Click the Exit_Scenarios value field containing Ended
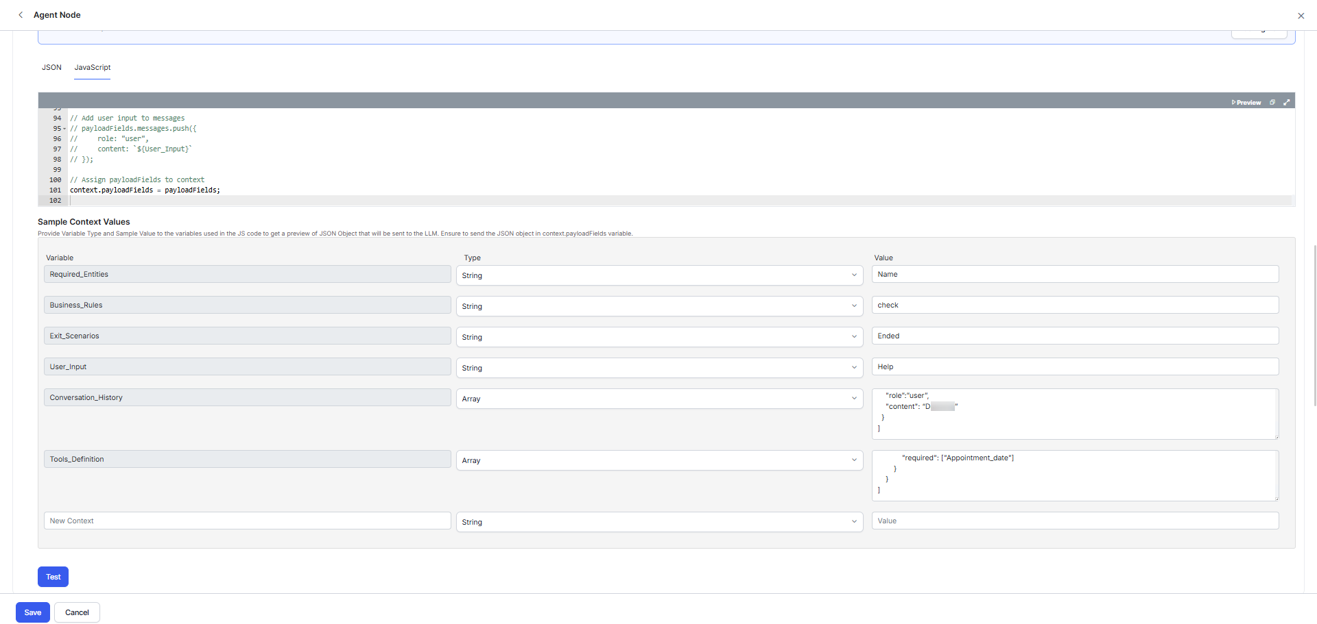The height and width of the screenshot is (624, 1317). (x=1074, y=336)
